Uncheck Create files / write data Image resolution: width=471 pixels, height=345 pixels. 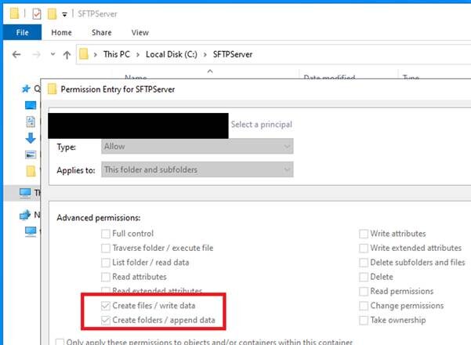106,306
